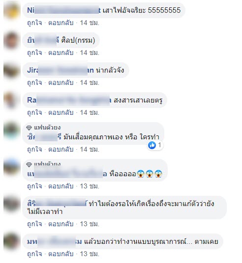242x263 pixels.
Task: Reply to the ทำไมต้องรอให้เกิดเรื่อง comment
Action: pyautogui.click(x=61, y=224)
